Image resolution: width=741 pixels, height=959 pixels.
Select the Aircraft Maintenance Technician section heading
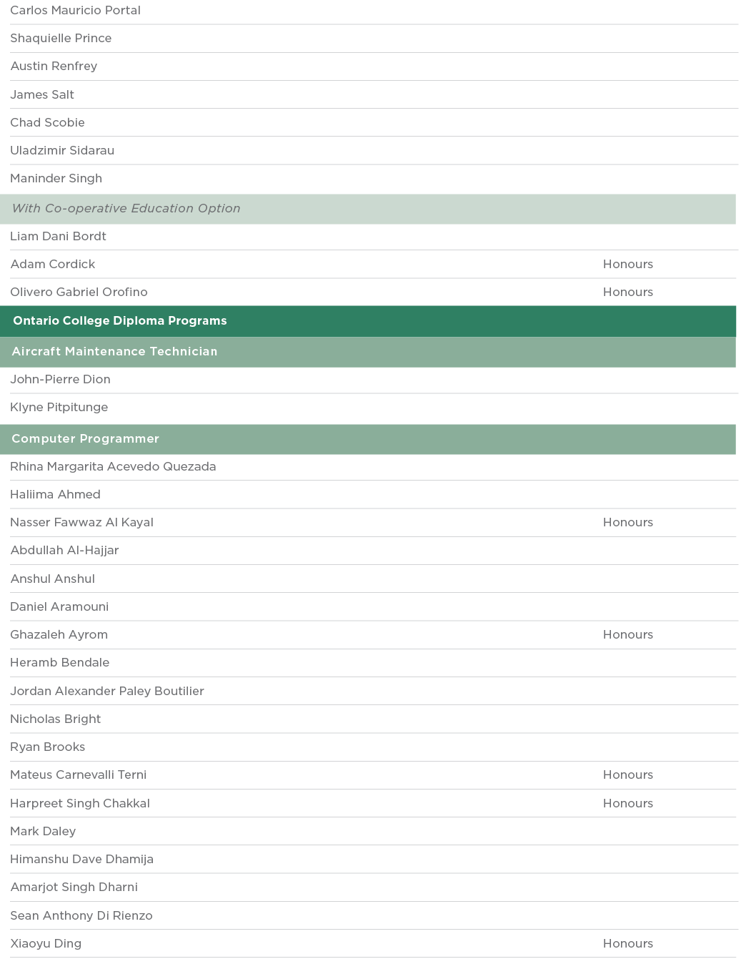[114, 352]
